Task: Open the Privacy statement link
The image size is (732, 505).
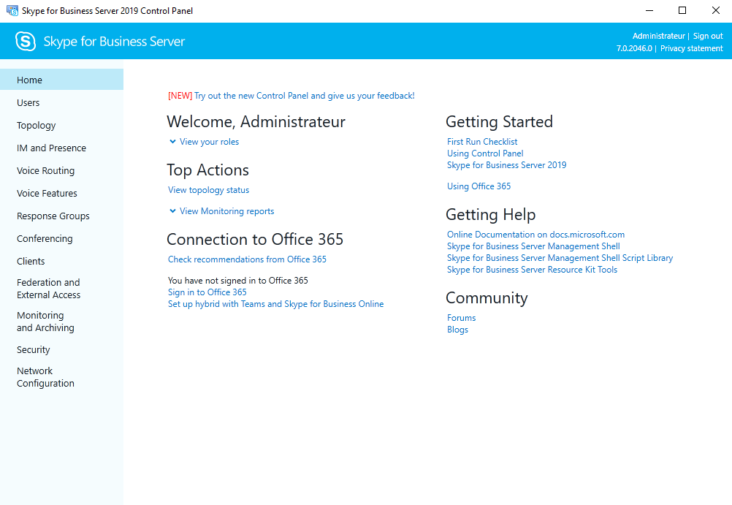Action: 691,48
